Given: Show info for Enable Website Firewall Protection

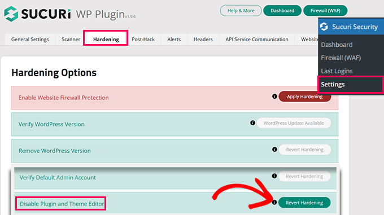Looking at the screenshot, I should 274,96.
